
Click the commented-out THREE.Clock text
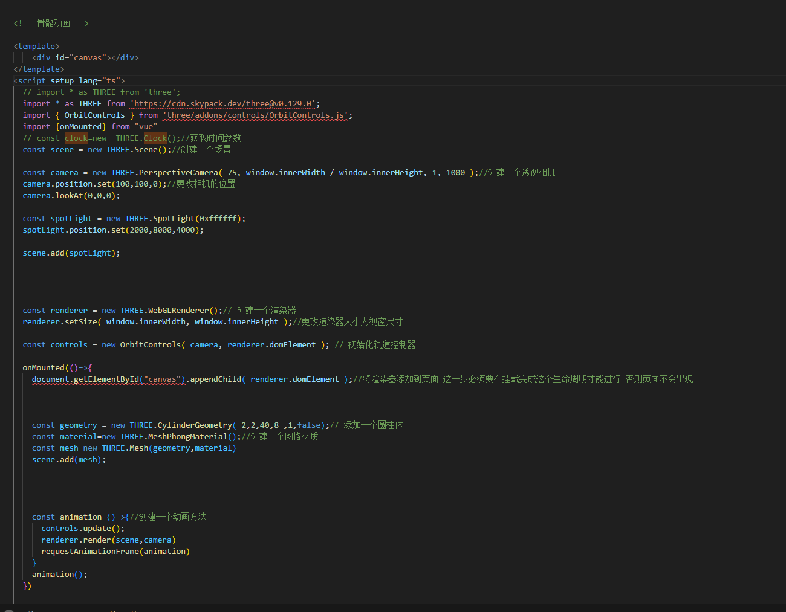point(141,138)
